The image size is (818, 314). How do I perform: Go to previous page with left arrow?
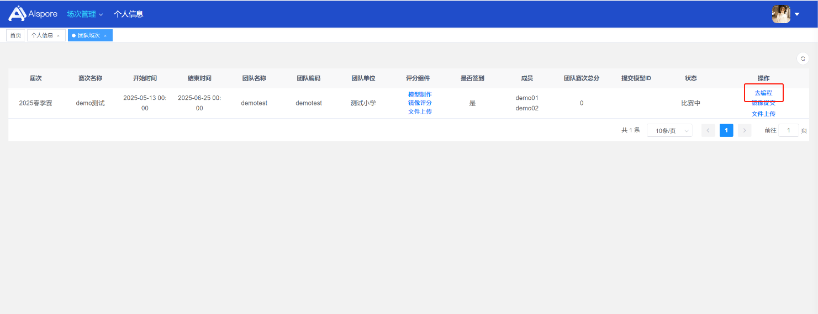[x=708, y=131]
